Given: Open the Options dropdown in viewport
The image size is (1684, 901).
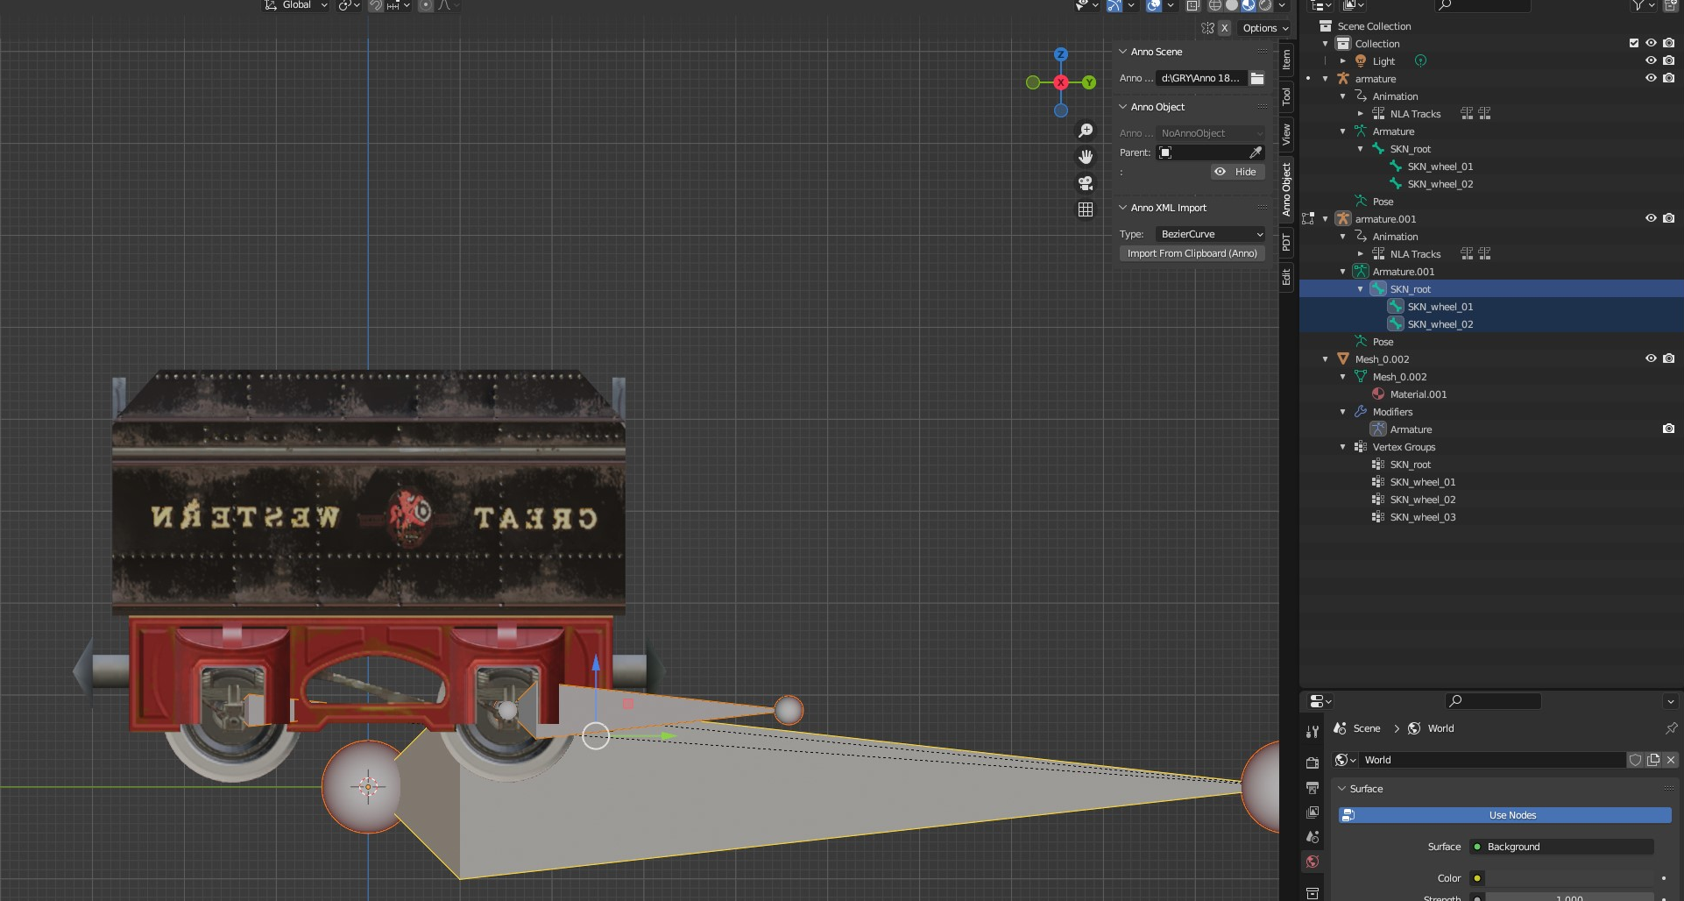Looking at the screenshot, I should (x=1265, y=28).
